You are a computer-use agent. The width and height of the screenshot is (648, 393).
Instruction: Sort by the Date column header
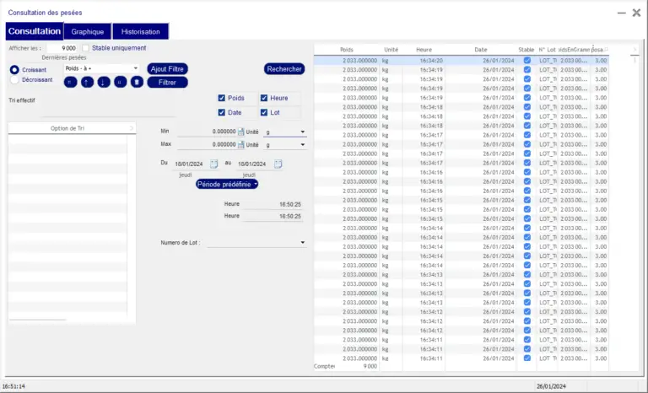point(481,50)
